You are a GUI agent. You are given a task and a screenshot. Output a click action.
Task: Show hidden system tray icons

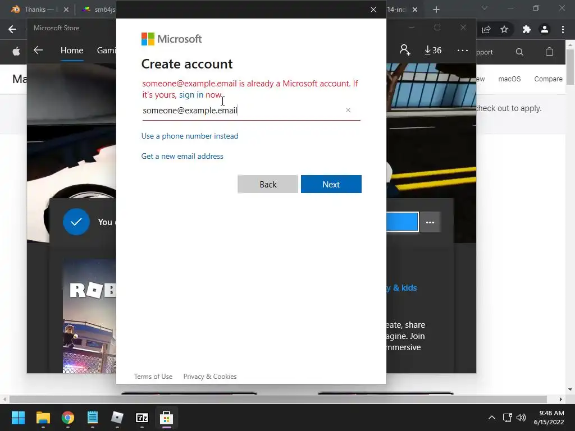[492, 418]
